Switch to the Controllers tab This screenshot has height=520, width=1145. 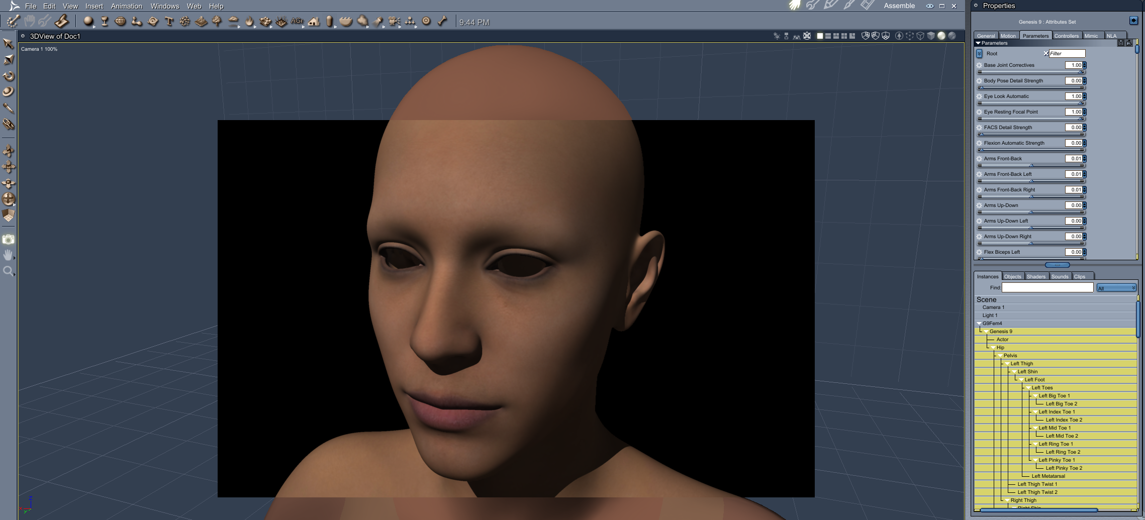pos(1066,36)
